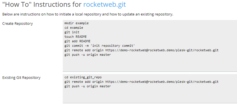Click the "git init" command line
237x107 pixels.
pos(72,32)
